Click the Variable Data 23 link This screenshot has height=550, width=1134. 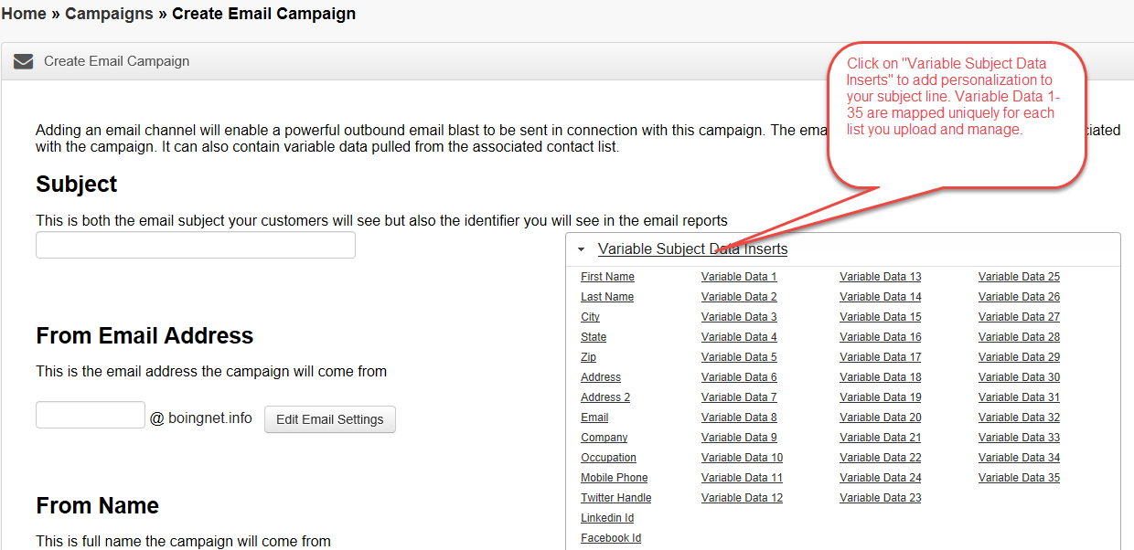(x=881, y=498)
